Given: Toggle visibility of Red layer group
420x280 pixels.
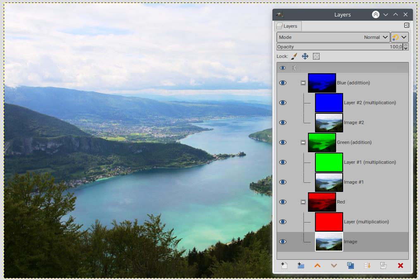Looking at the screenshot, I should (283, 202).
